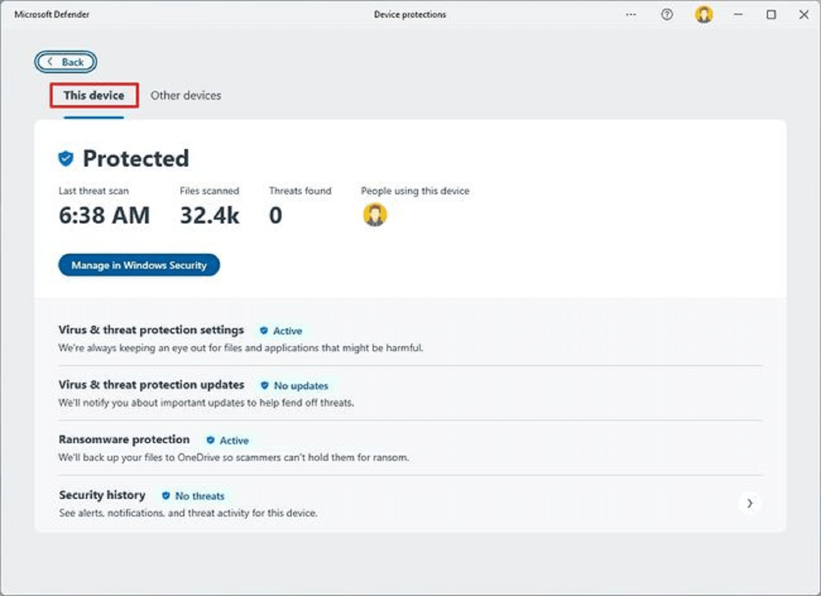Click shield icon next to Active for Virus settings
Viewport: 821px width, 596px height.
[264, 331]
